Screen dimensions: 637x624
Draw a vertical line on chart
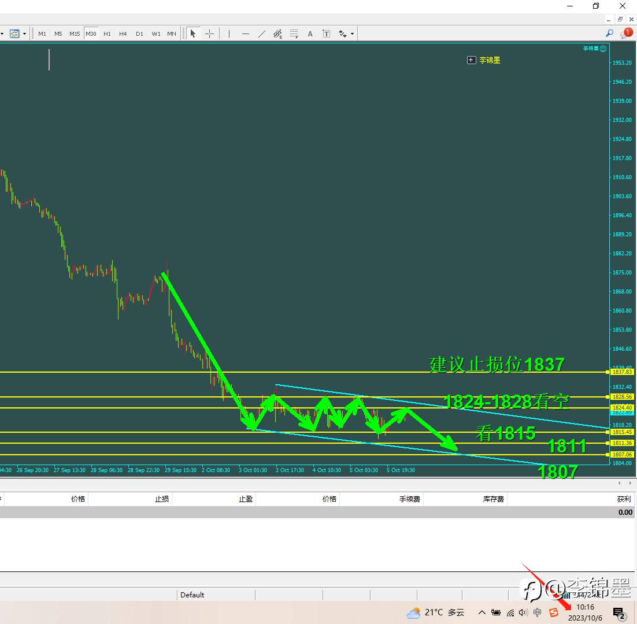(x=229, y=34)
